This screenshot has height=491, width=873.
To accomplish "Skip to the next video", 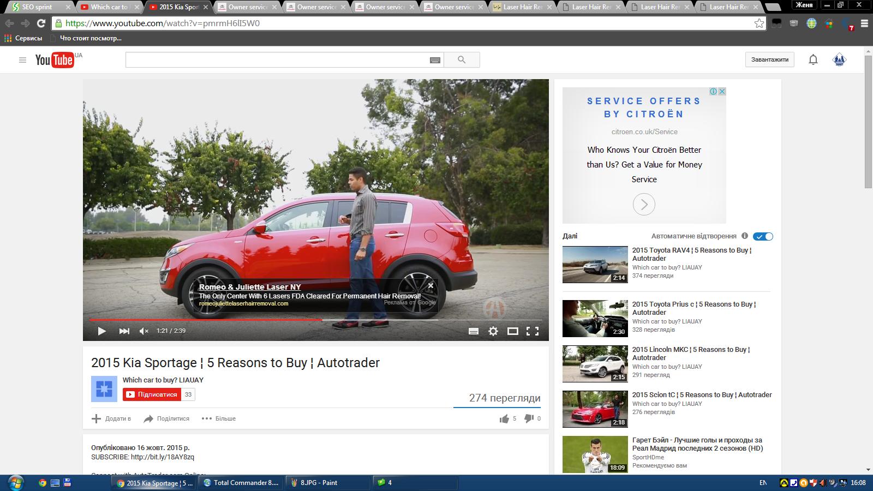I will (124, 331).
